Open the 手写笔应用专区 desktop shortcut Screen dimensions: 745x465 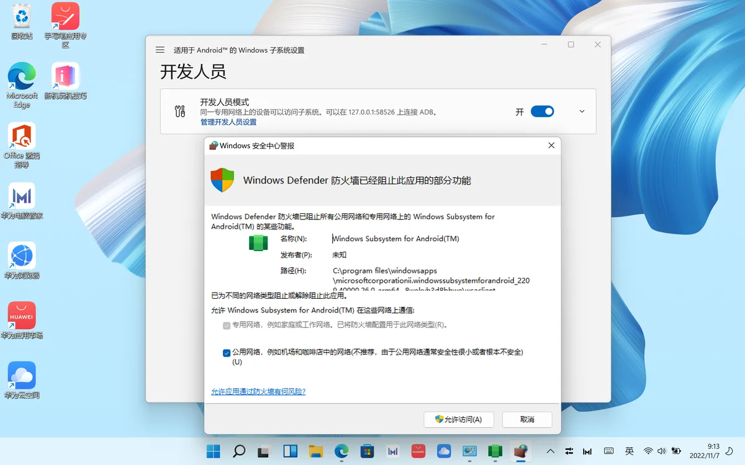[x=65, y=25]
